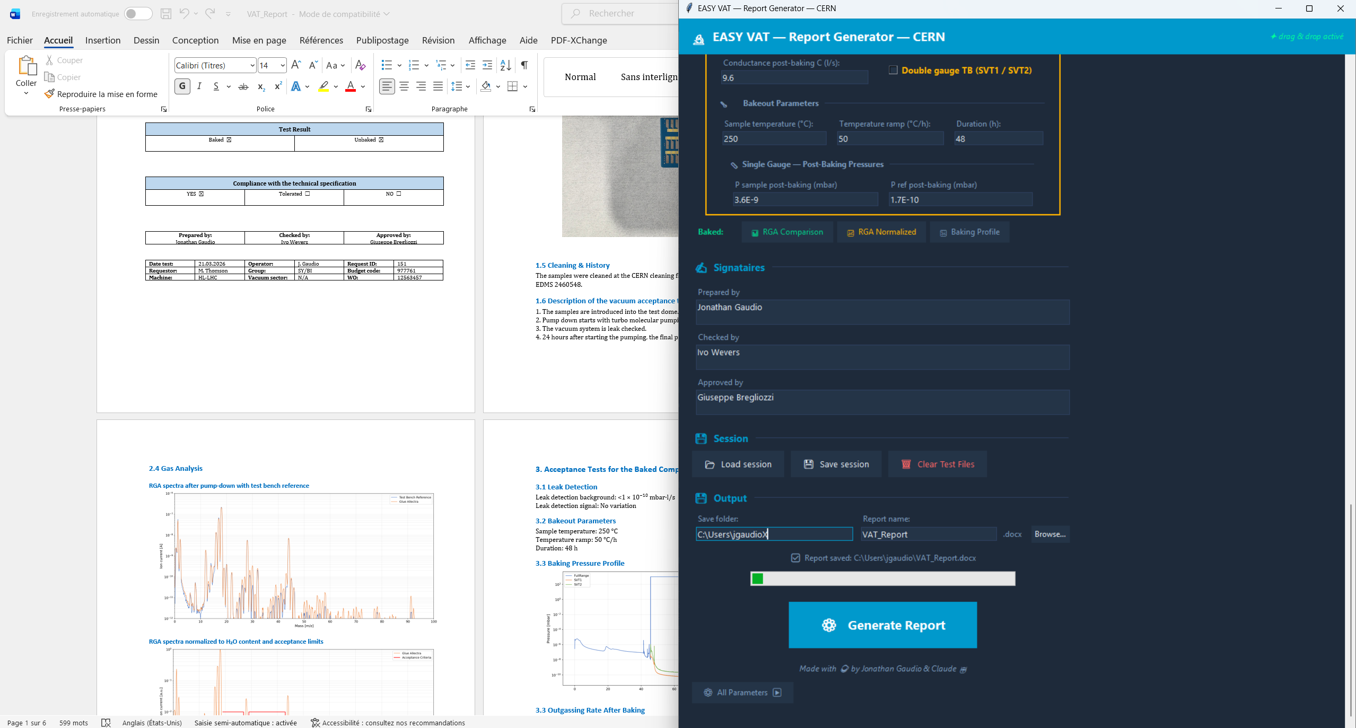Viewport: 1356px width, 728px height.
Task: Open bullet list style dropdown arrow
Action: pyautogui.click(x=399, y=65)
